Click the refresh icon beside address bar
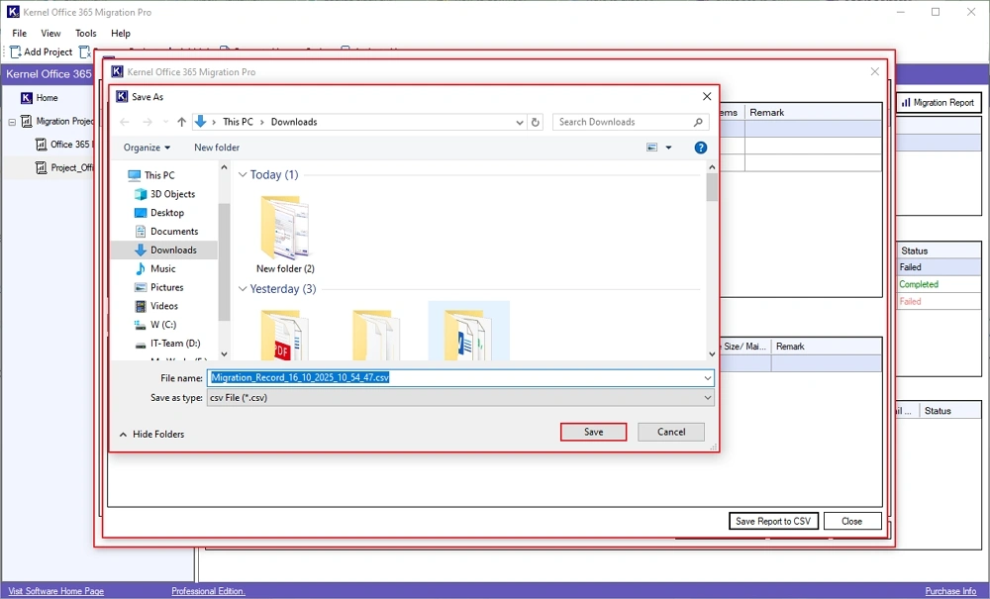 point(536,122)
